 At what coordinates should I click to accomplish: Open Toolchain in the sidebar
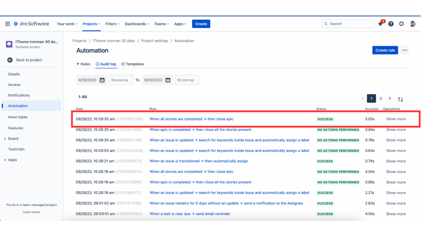16,149
